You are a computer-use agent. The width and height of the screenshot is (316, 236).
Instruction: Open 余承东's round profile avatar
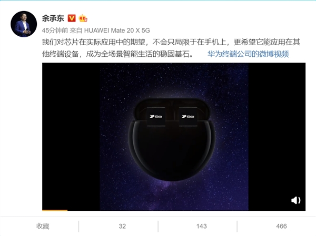24,24
